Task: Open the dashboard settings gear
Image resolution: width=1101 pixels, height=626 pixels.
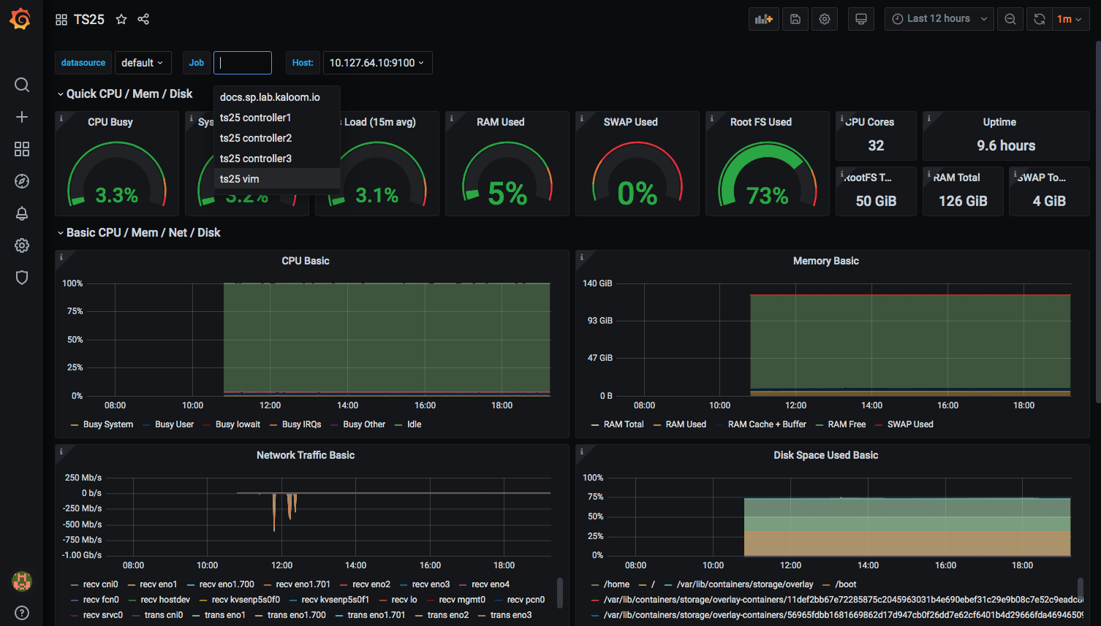Action: coord(824,18)
